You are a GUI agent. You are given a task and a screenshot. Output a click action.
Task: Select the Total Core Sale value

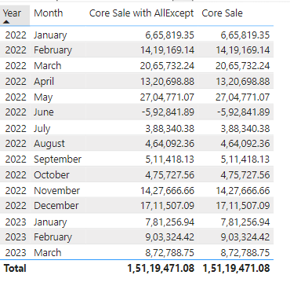pos(236,269)
